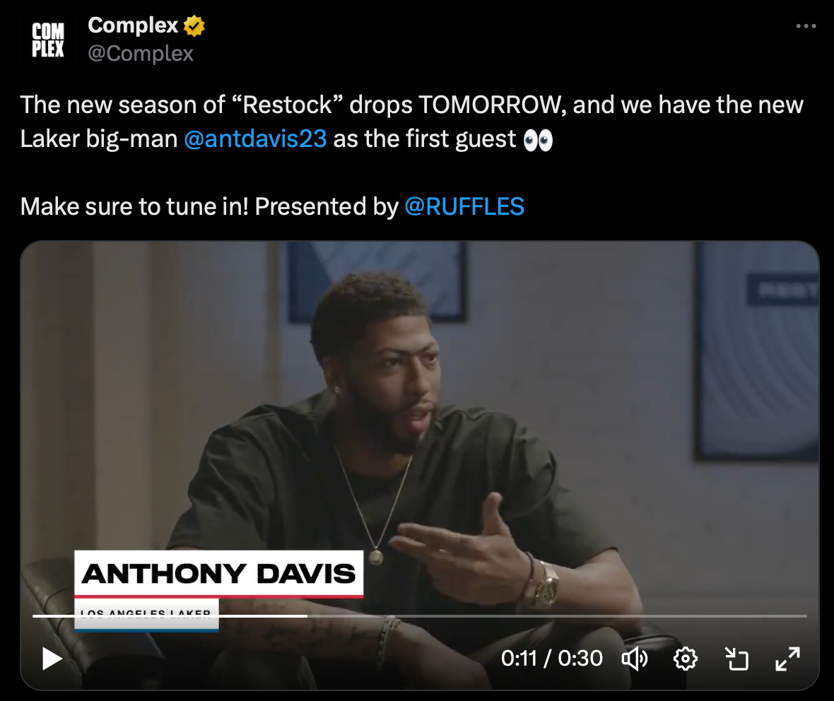Click the Complex display name
834x701 pixels.
tap(133, 25)
